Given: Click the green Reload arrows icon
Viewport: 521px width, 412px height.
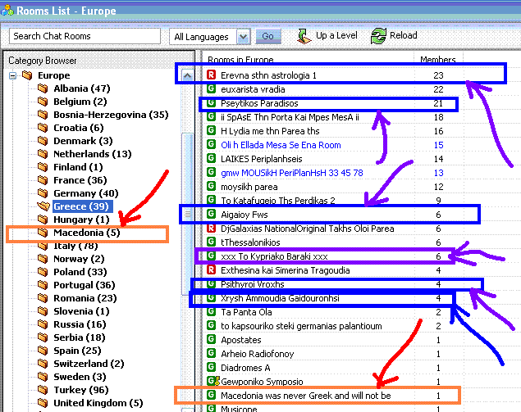Looking at the screenshot, I should (x=378, y=36).
